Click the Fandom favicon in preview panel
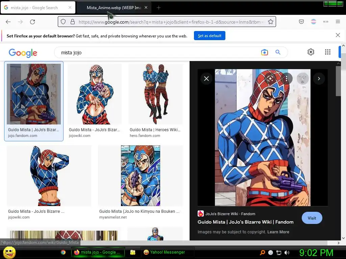346x259 pixels. pos(200,213)
